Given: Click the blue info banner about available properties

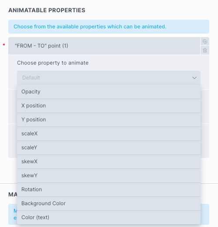Looking at the screenshot, I should [x=109, y=27].
